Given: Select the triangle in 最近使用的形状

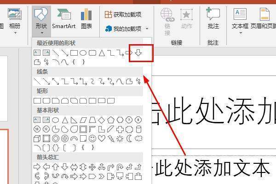Looking at the screenshot, I should pyautogui.click(x=102, y=53).
